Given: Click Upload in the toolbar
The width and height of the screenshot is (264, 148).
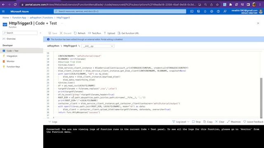Looking at the screenshot, I should point(109,33).
